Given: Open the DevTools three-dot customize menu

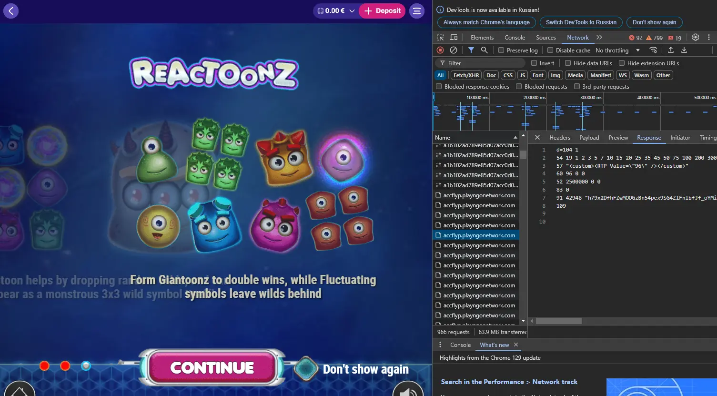Looking at the screenshot, I should (709, 37).
